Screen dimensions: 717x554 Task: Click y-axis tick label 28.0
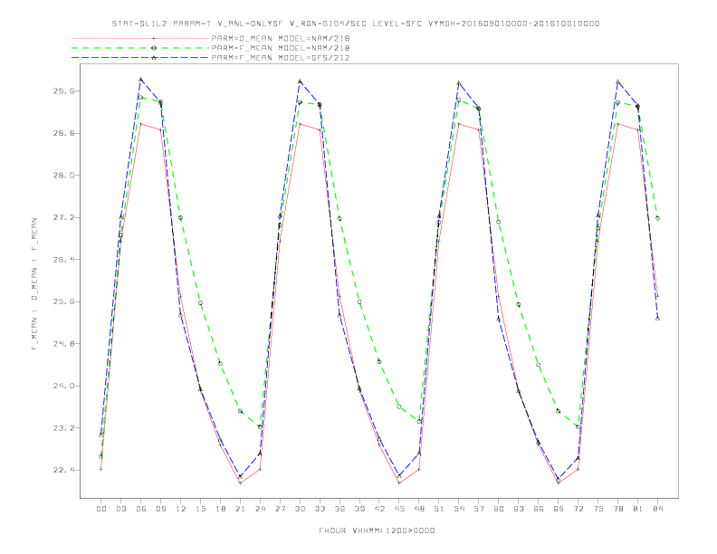pyautogui.click(x=63, y=175)
